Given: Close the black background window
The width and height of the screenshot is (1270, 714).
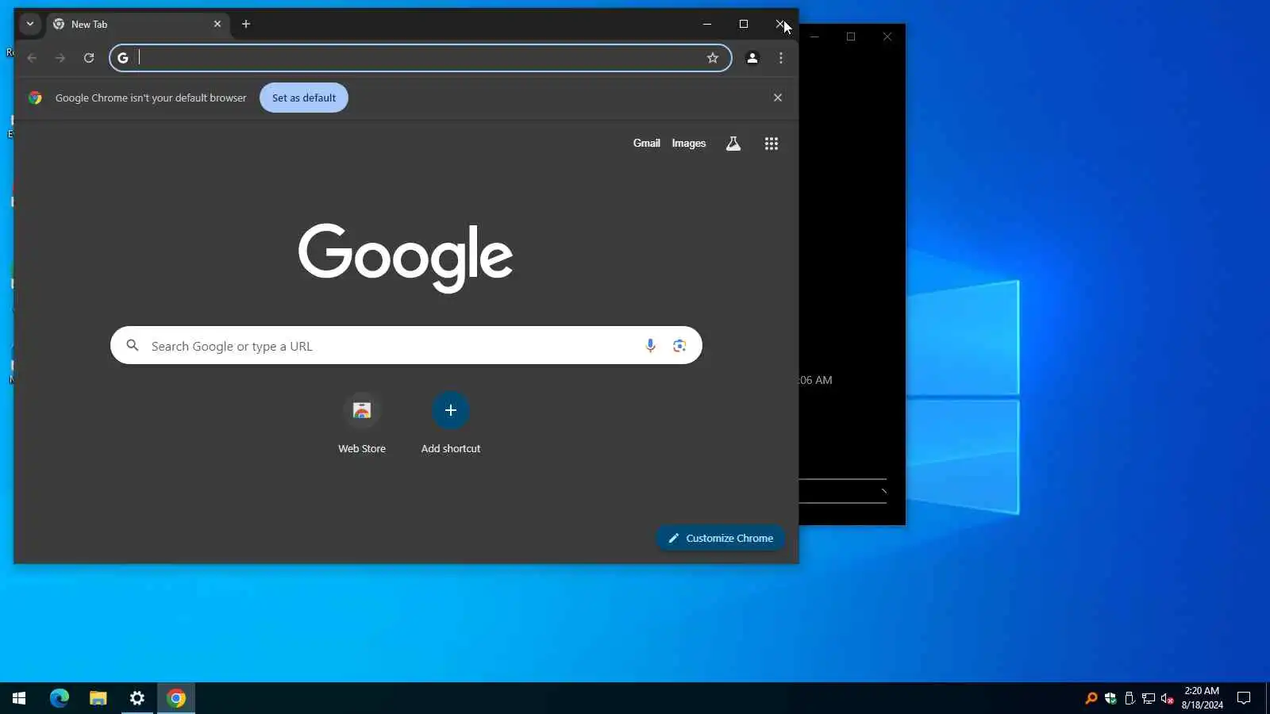Looking at the screenshot, I should pos(887,36).
